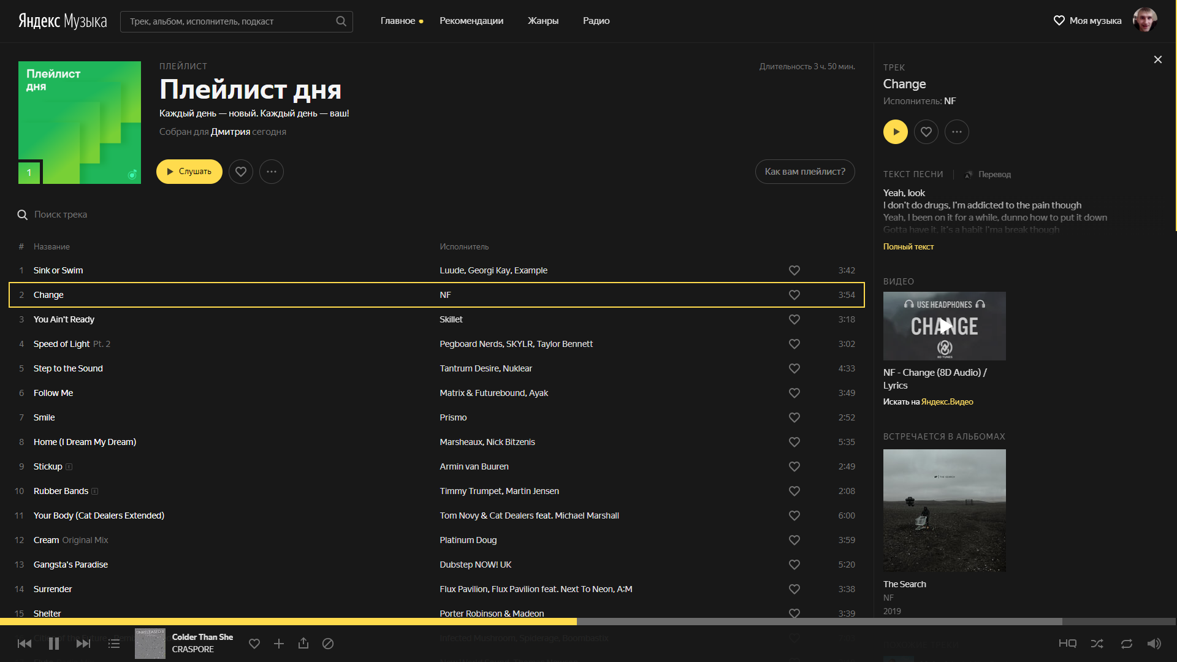The width and height of the screenshot is (1177, 662).
Task: Share the current playing track
Action: pos(303,643)
